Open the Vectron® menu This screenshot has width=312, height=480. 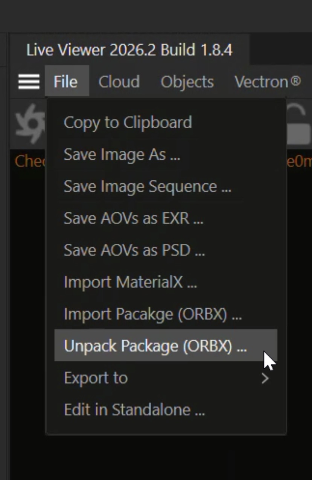(x=268, y=82)
